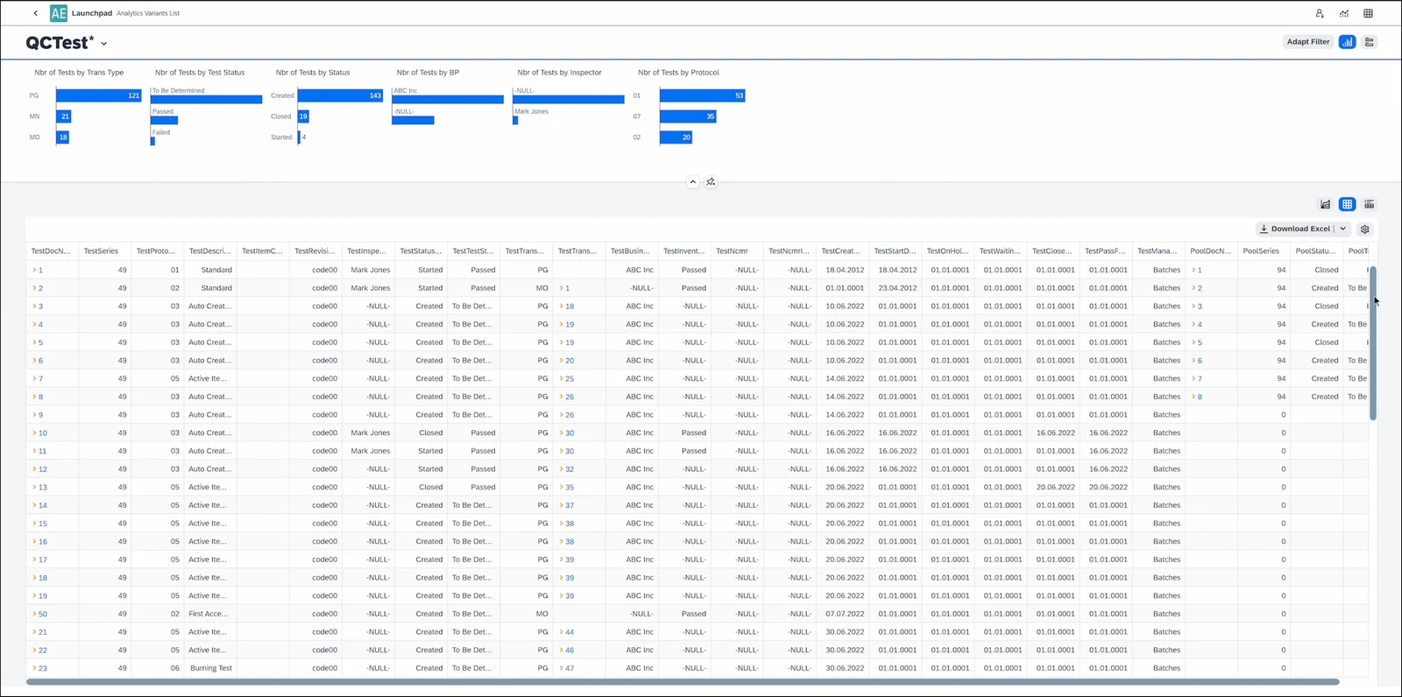The image size is (1402, 697).
Task: Click the 23.04.2012 start date cell
Action: 897,288
